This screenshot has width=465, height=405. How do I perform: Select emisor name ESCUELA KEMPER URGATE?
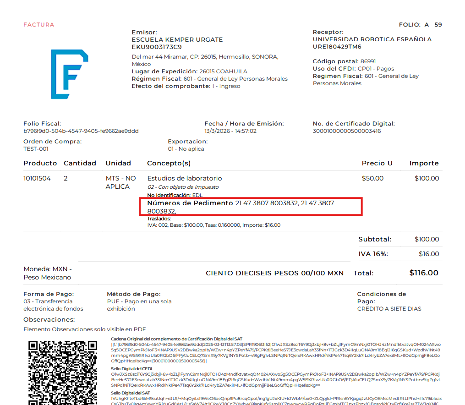(177, 40)
